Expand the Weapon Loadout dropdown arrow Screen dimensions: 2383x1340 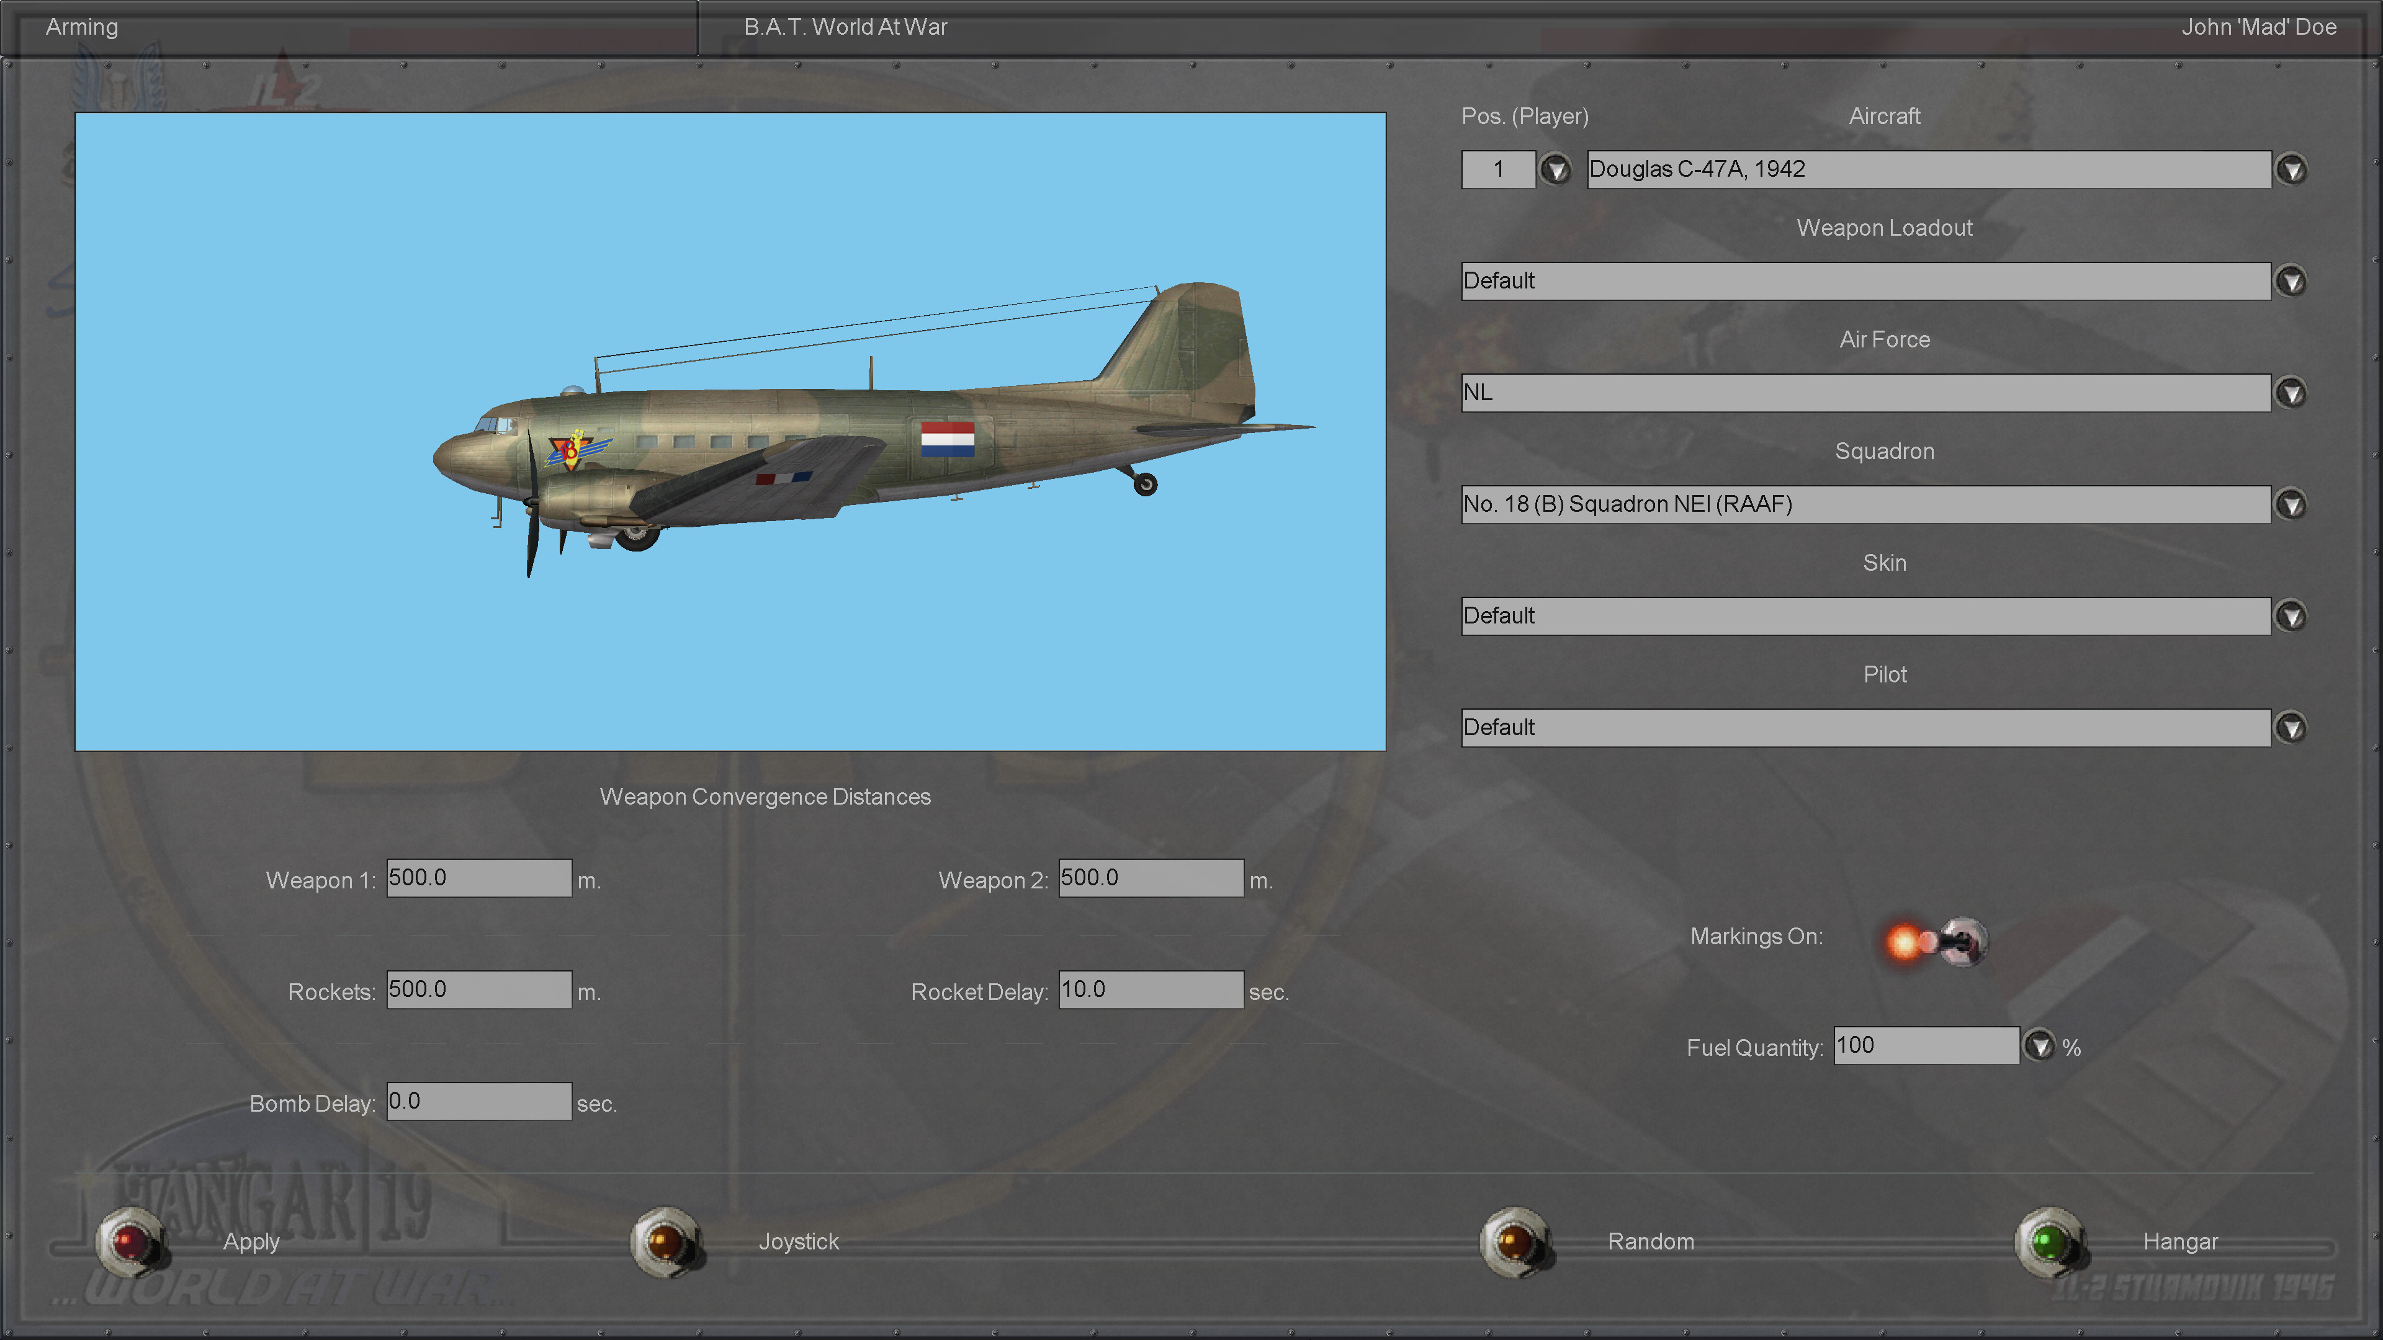(x=2291, y=281)
